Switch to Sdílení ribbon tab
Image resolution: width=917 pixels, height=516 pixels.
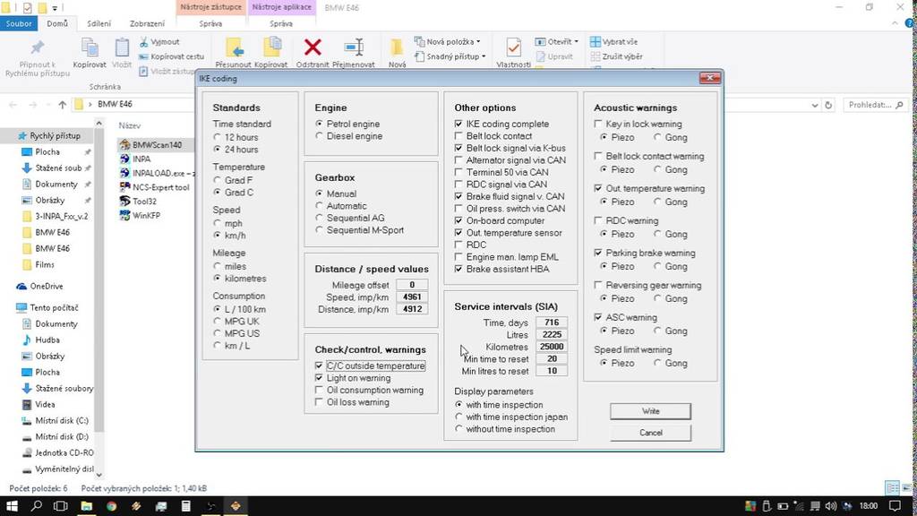tap(99, 23)
